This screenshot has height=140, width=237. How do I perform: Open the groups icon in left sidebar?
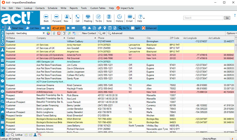click(x=2, y=55)
